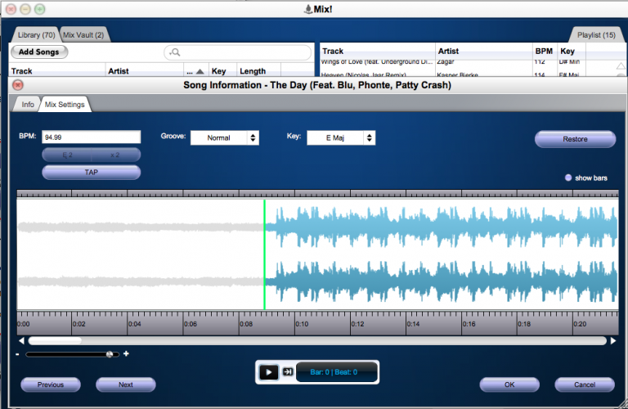Viewport: 628px width, 409px height.
Task: Zoom out waveform with the minus icon
Action: pyautogui.click(x=17, y=354)
